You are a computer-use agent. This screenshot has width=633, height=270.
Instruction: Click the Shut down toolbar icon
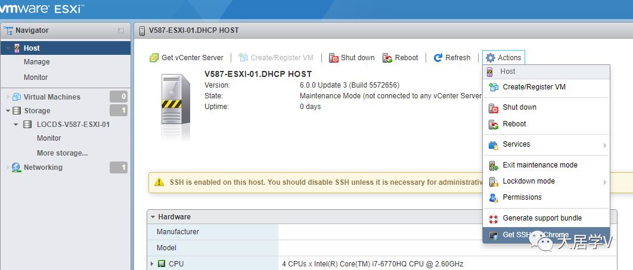(333, 58)
